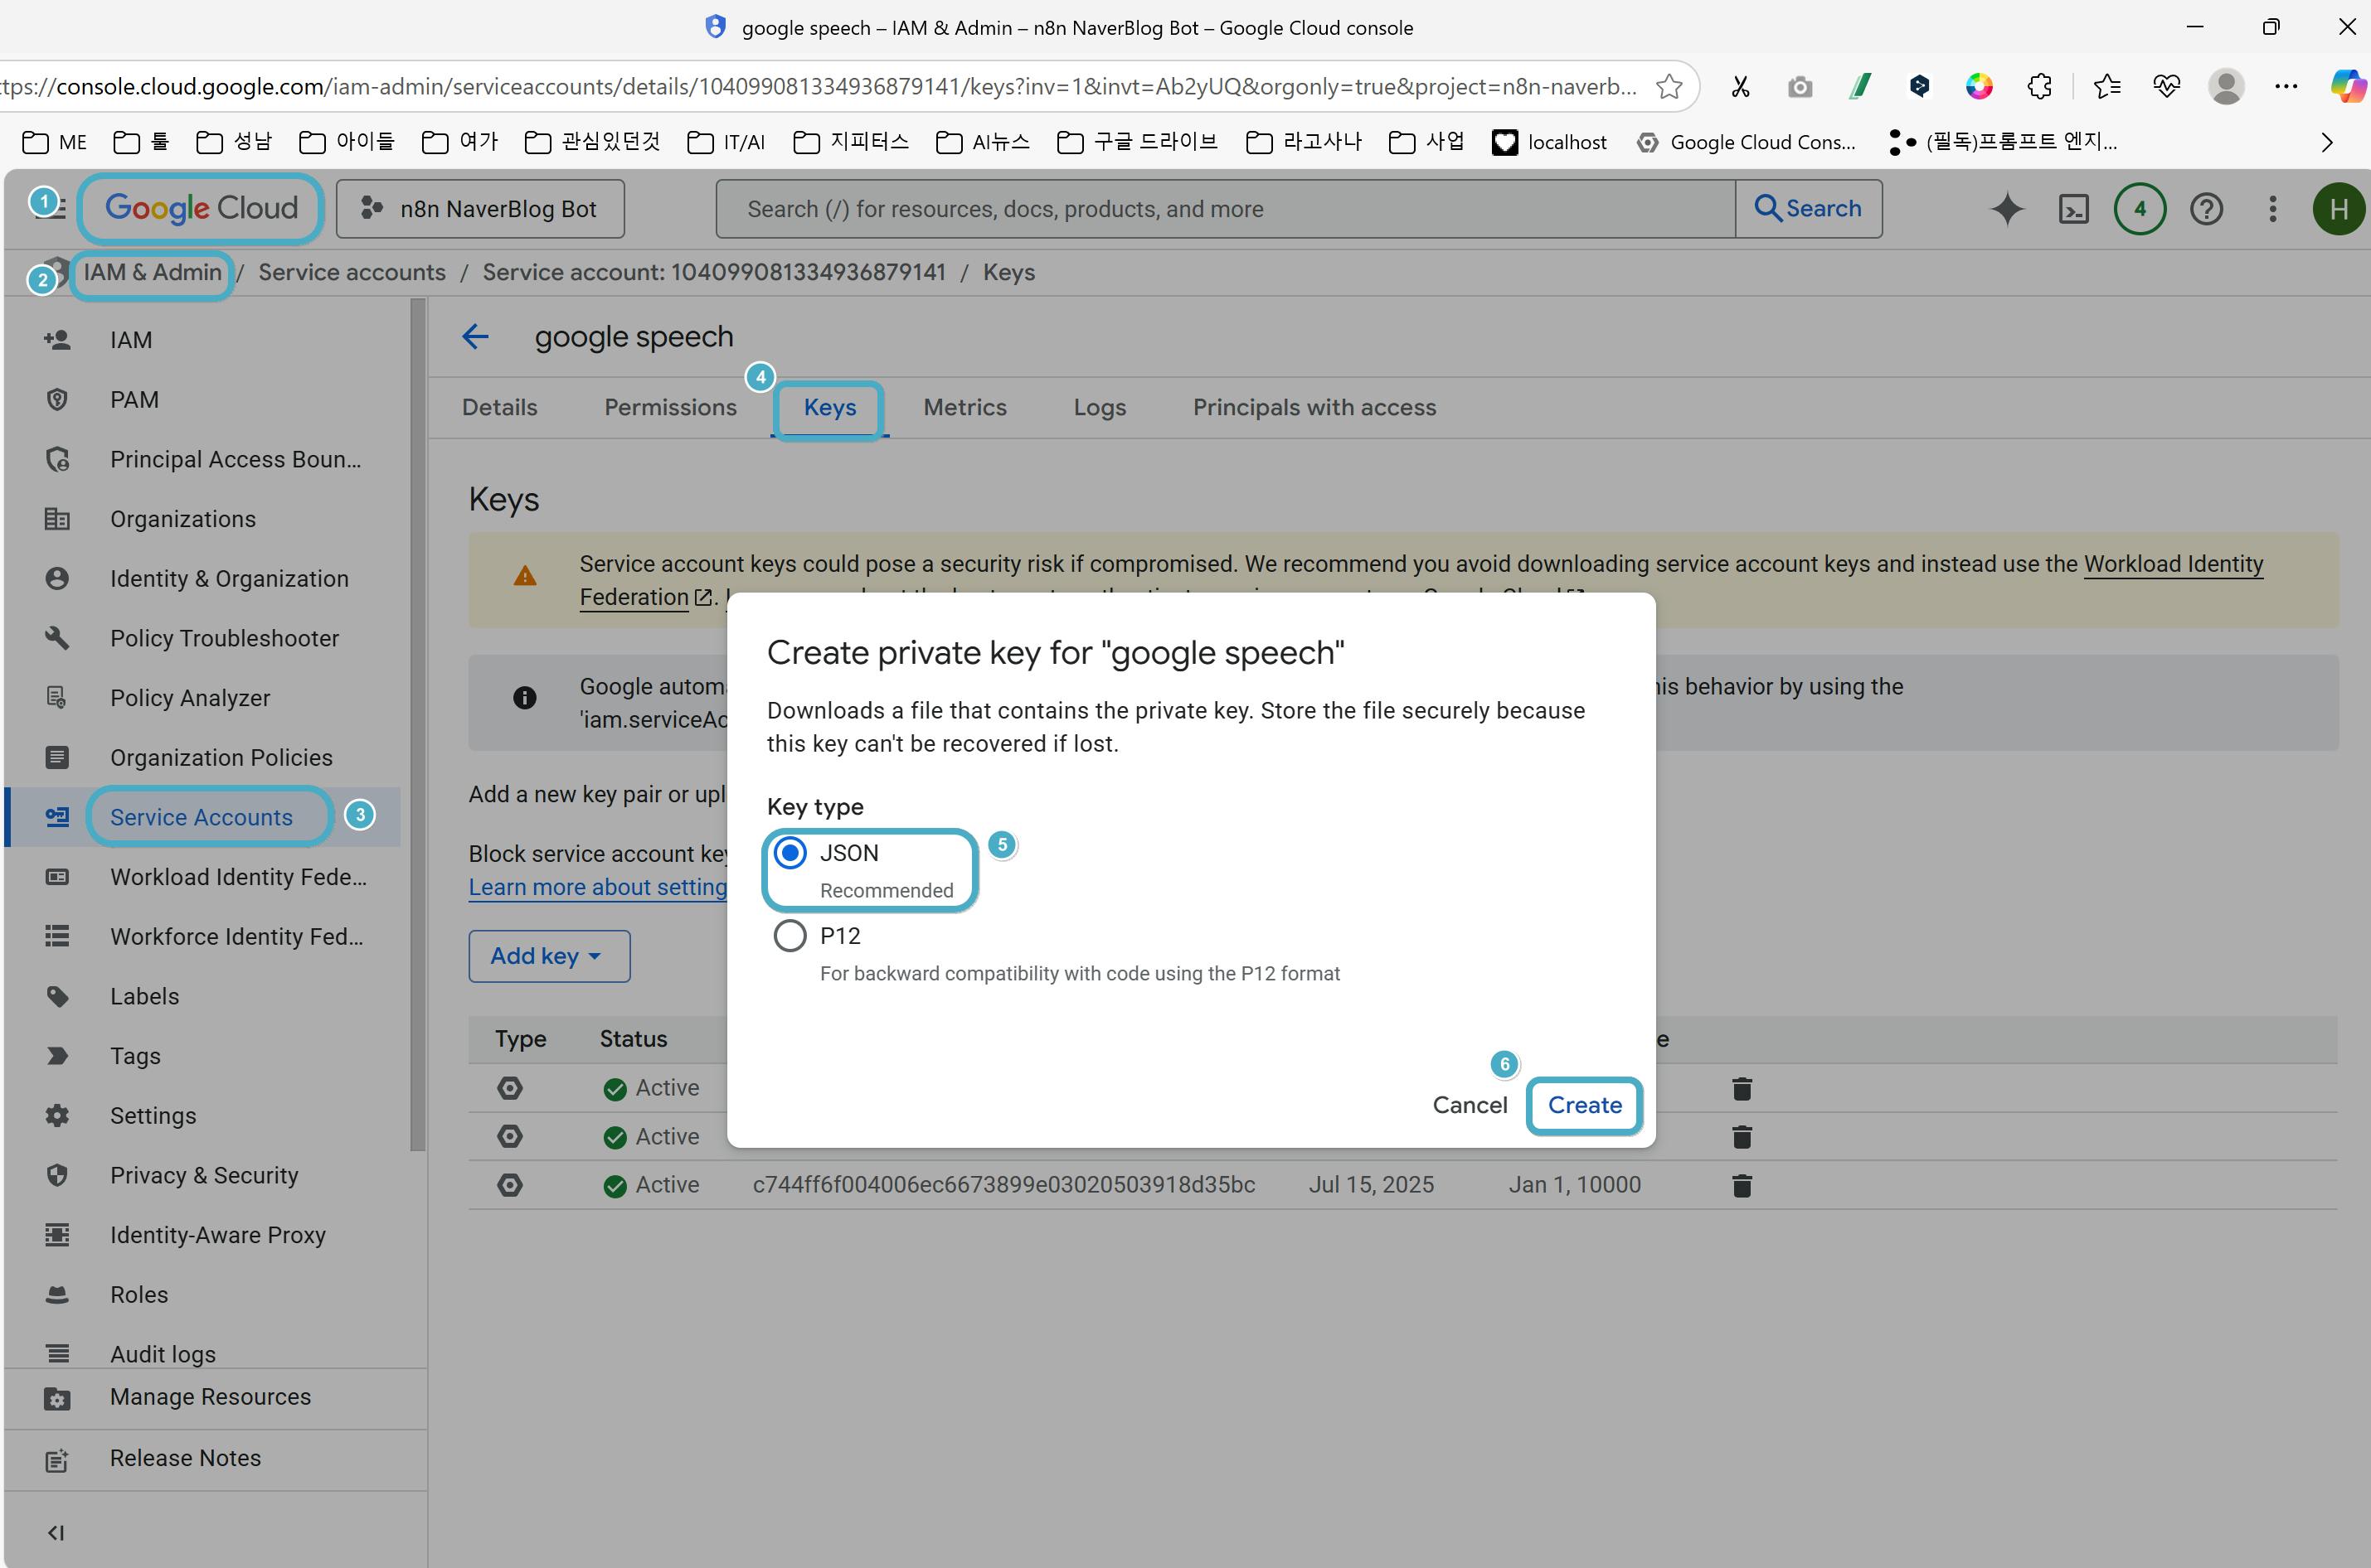Open the Roles item in sidebar
2371x1568 pixels.
pos(139,1295)
